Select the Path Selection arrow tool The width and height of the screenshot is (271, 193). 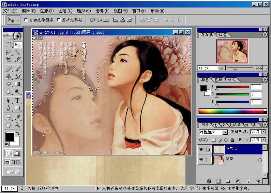(8, 101)
